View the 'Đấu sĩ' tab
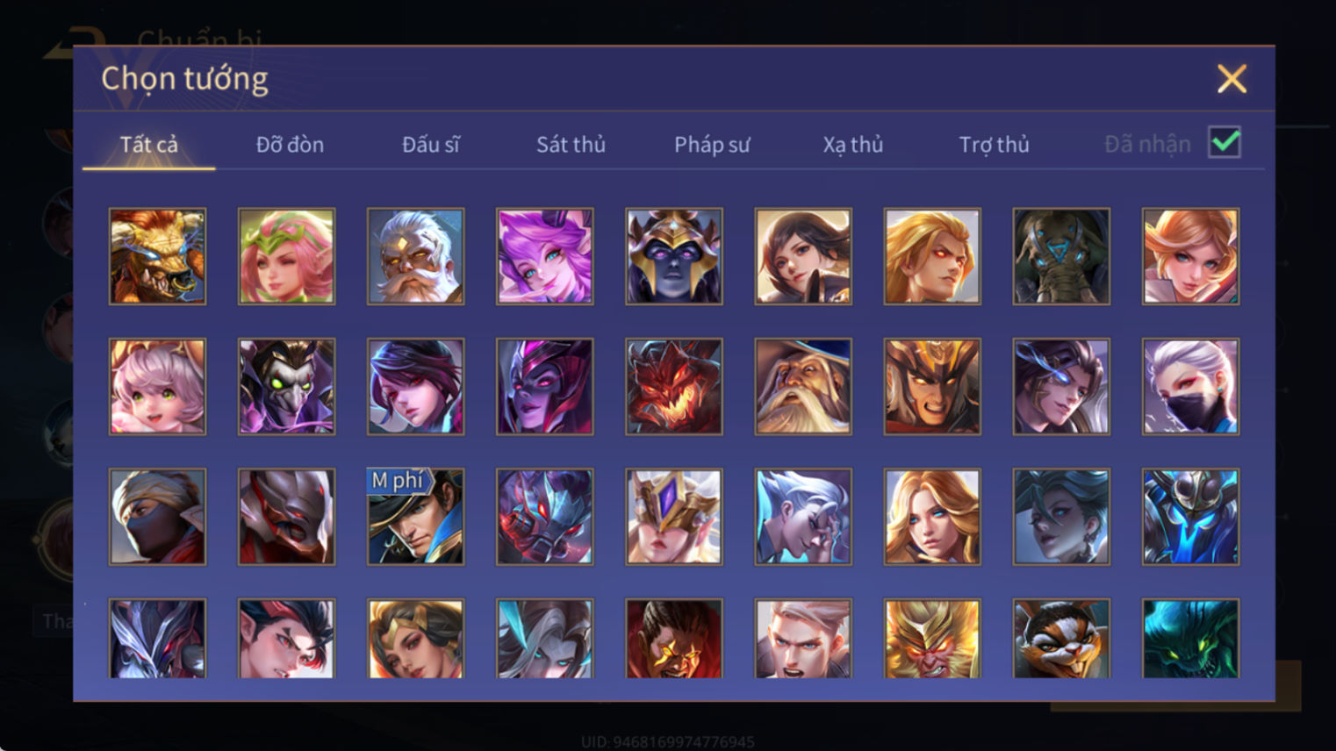This screenshot has width=1336, height=751. (x=430, y=145)
